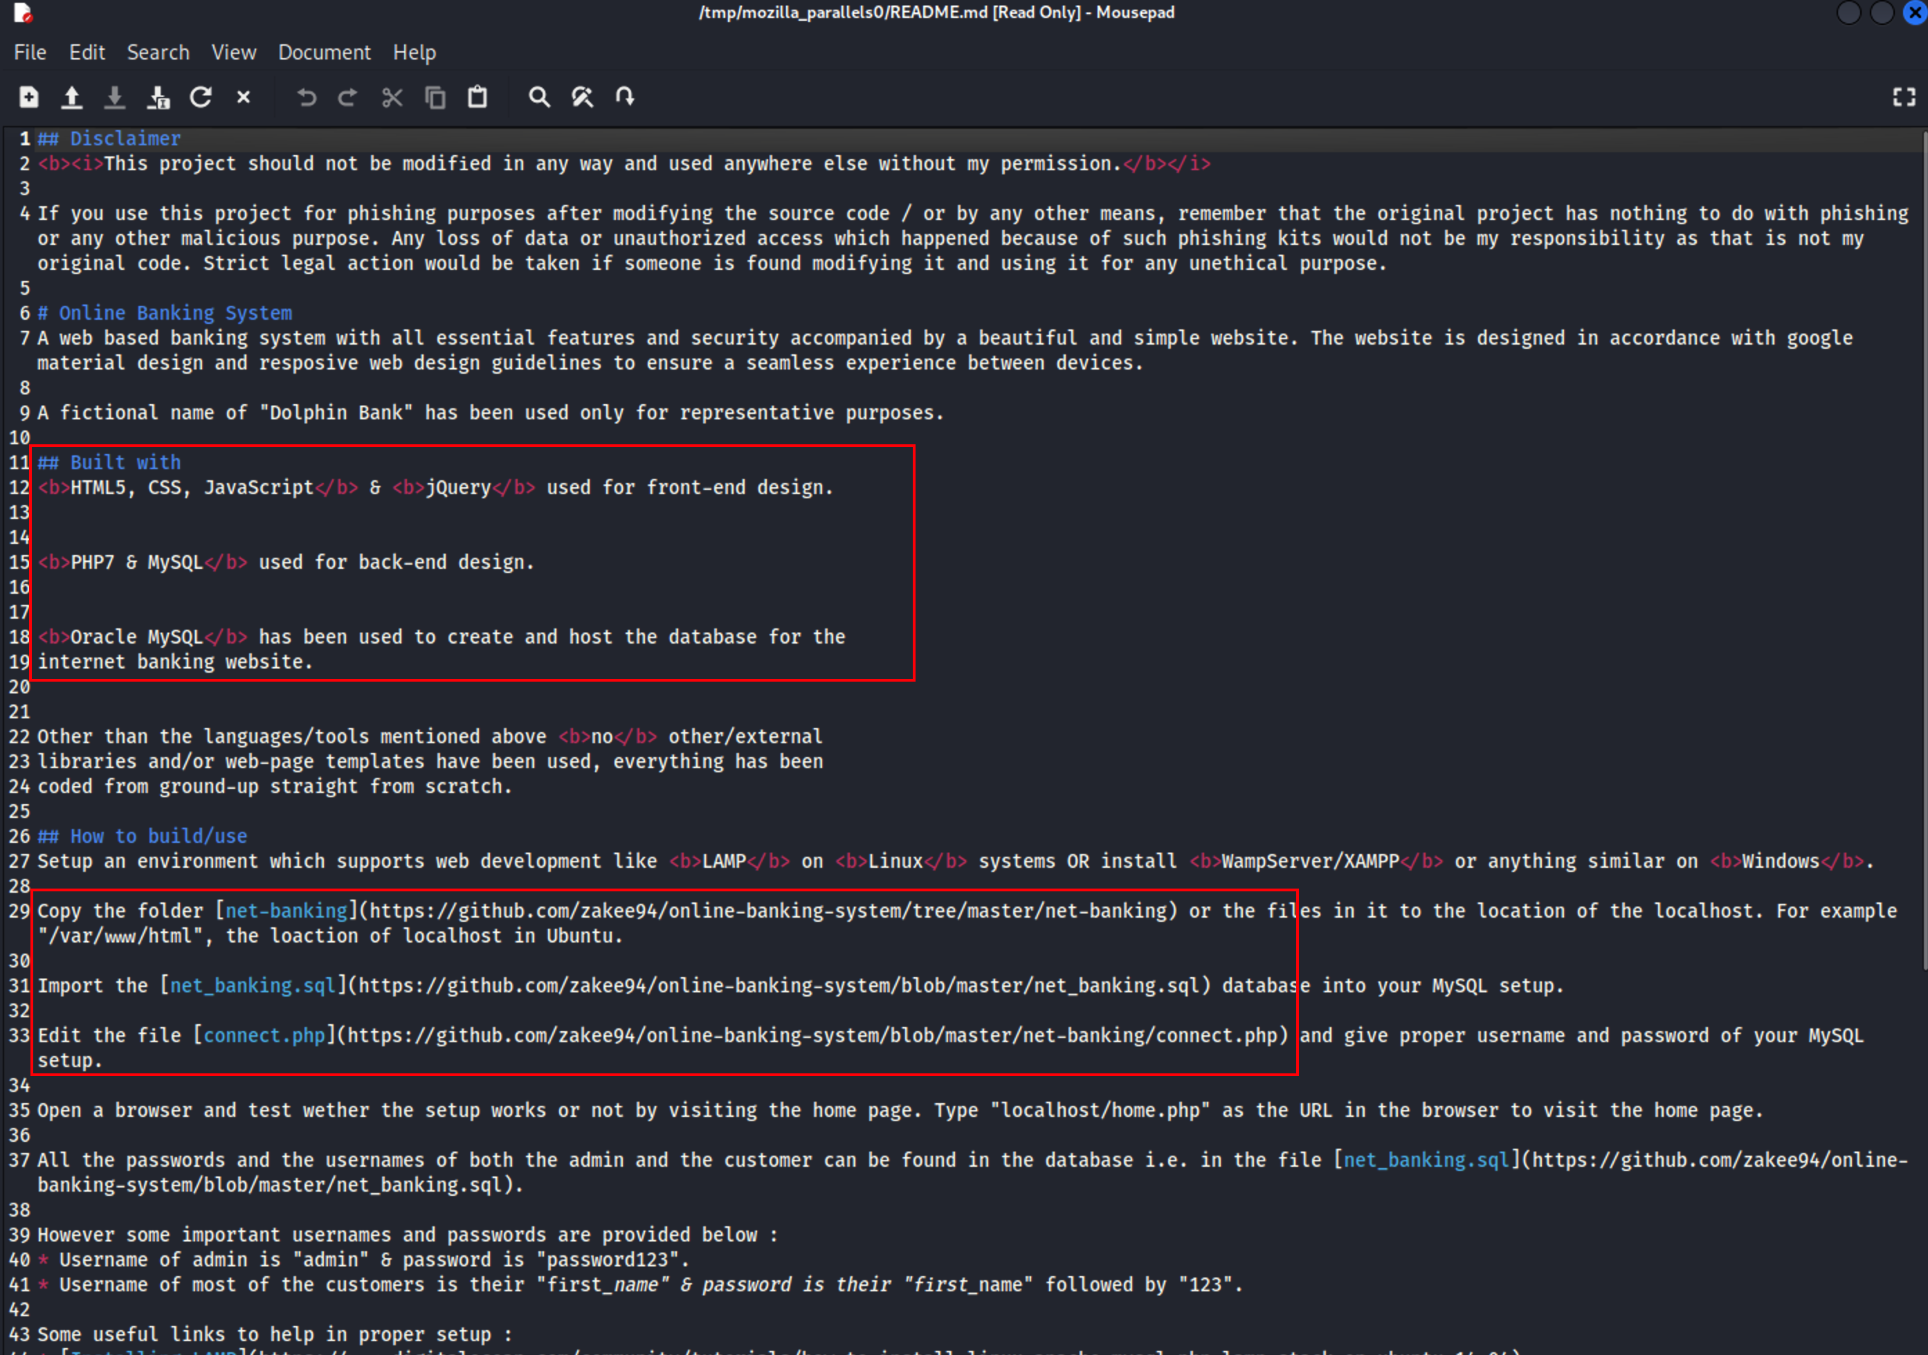Screen dimensions: 1928x1355
Task: Click the Save As toolbar icon
Action: coord(158,98)
